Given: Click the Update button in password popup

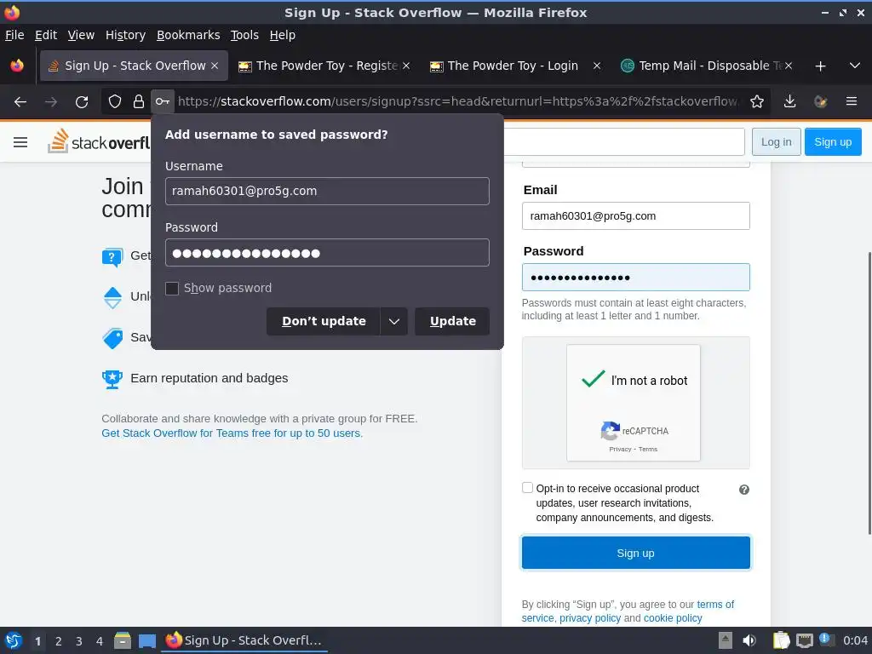Looking at the screenshot, I should coord(453,322).
